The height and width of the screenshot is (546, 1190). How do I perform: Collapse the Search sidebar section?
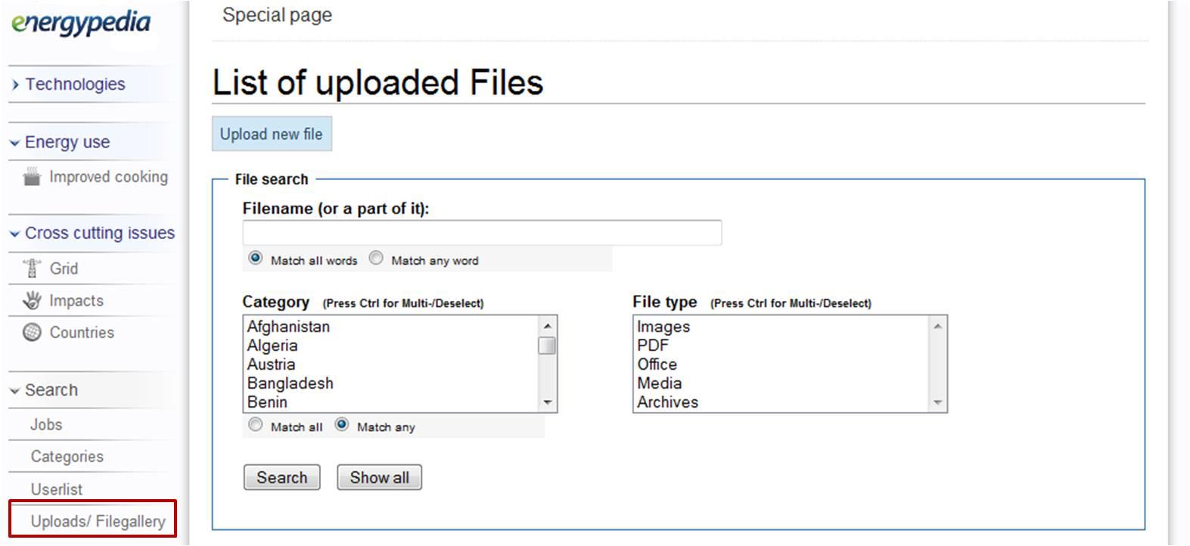tap(51, 390)
